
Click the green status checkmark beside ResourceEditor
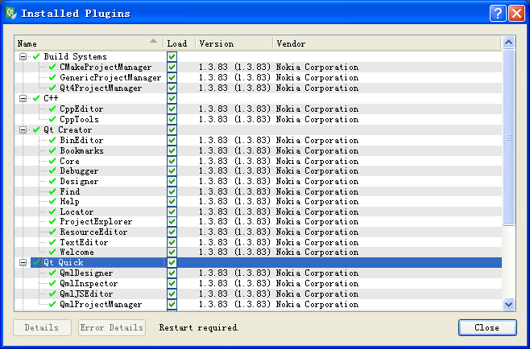(x=52, y=232)
